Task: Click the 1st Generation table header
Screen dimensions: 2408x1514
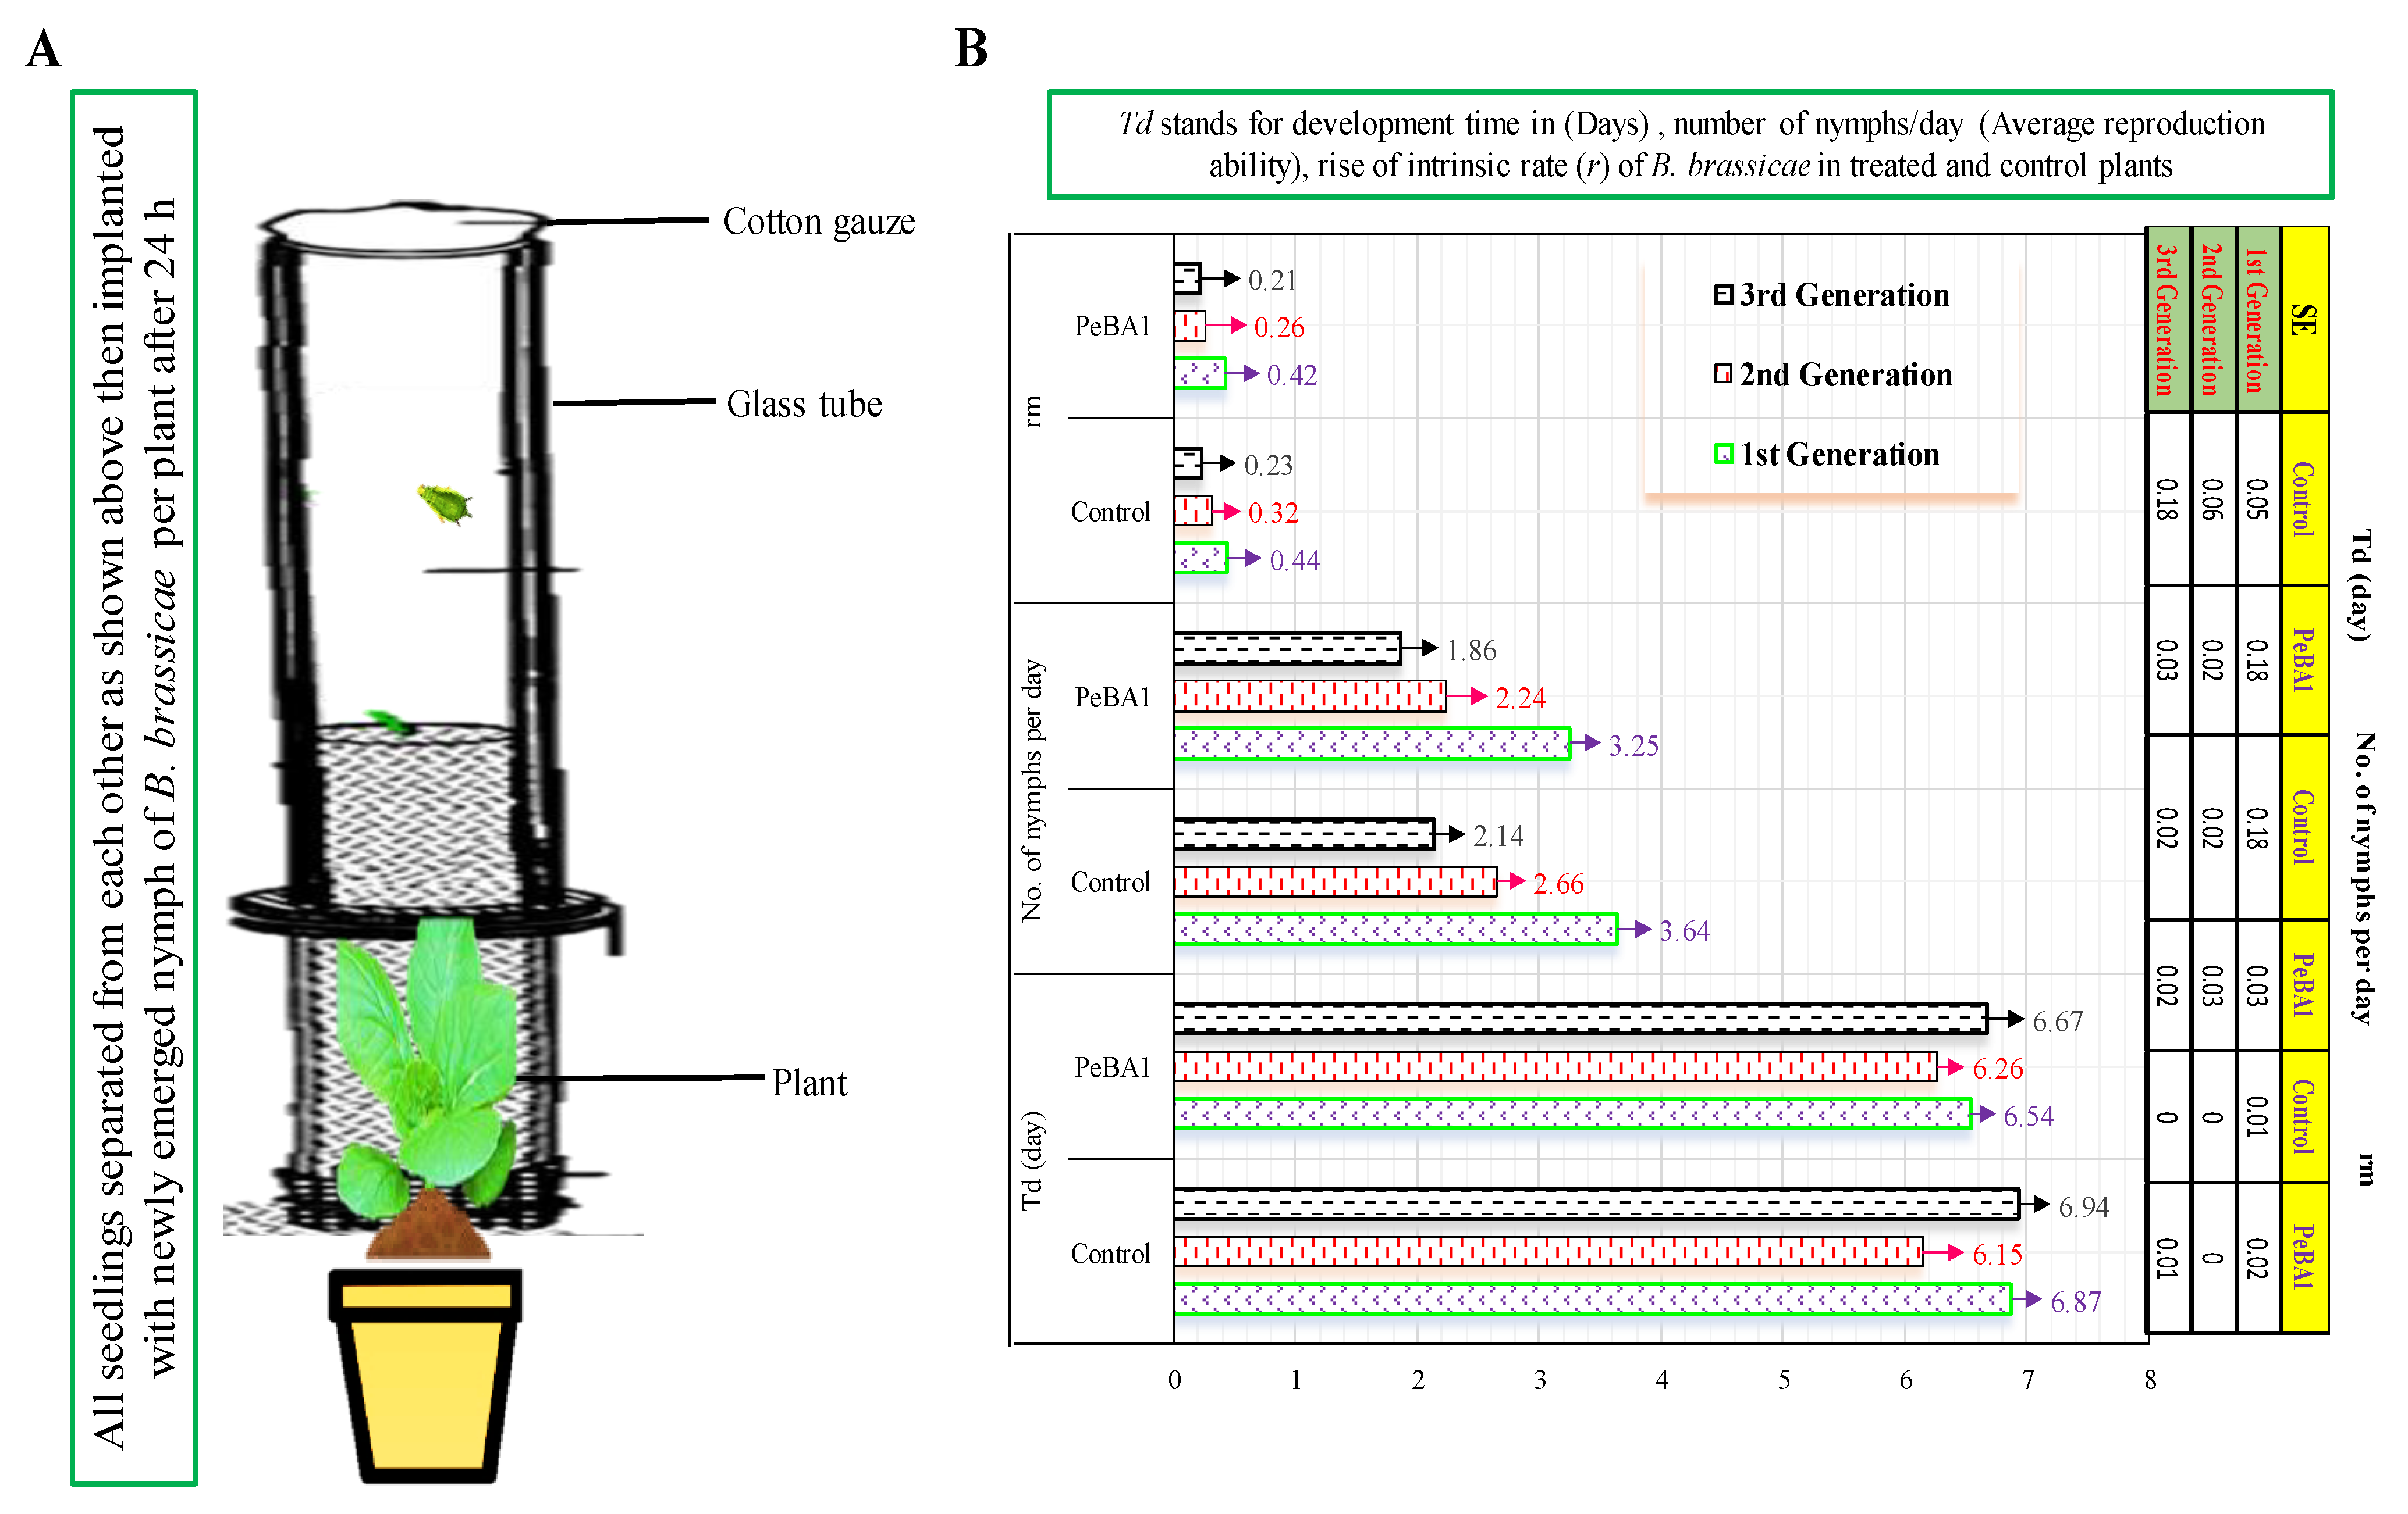Action: [x=2257, y=320]
